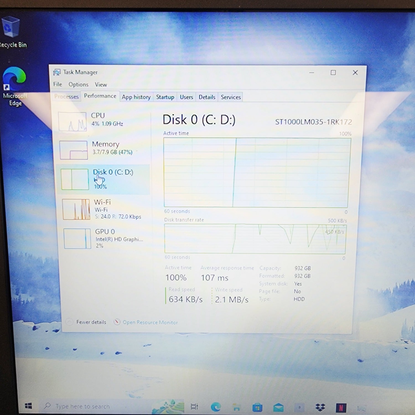This screenshot has width=415, height=415.
Task: Select the GPU 0 performance entry
Action: 105,238
